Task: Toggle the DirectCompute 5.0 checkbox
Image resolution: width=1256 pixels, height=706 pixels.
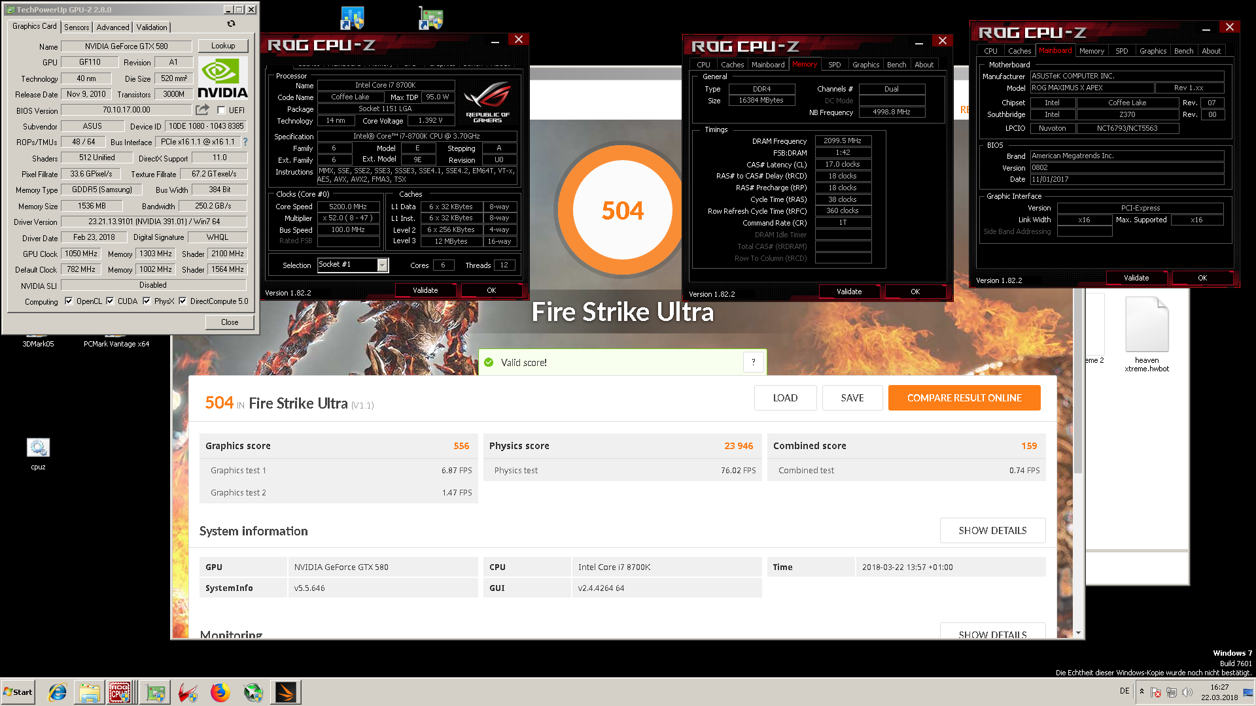Action: 183,301
